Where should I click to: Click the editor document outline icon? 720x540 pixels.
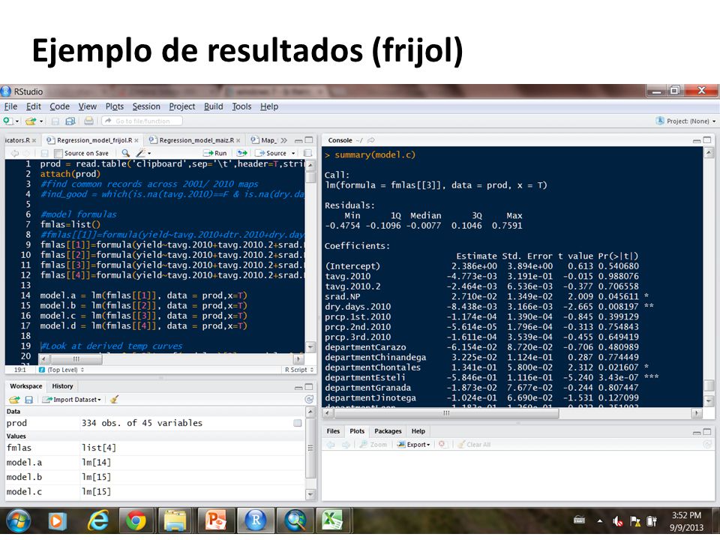(308, 153)
